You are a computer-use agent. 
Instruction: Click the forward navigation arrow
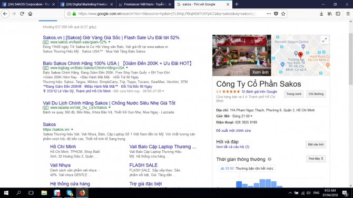14,14
